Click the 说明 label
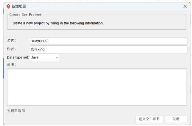Viewport: 192px width, 126px height. [x=12, y=65]
